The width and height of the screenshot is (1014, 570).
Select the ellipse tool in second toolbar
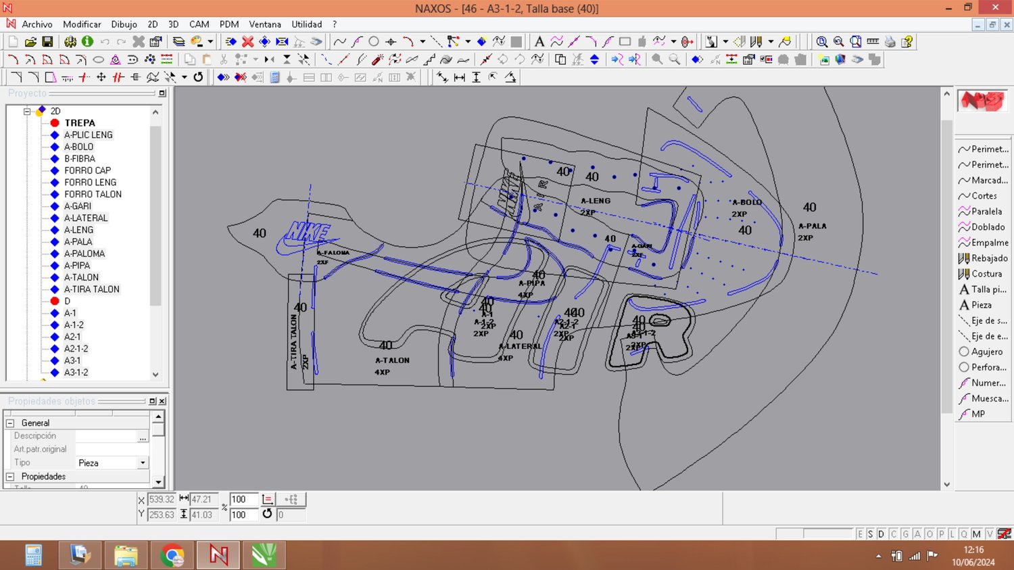(98, 60)
